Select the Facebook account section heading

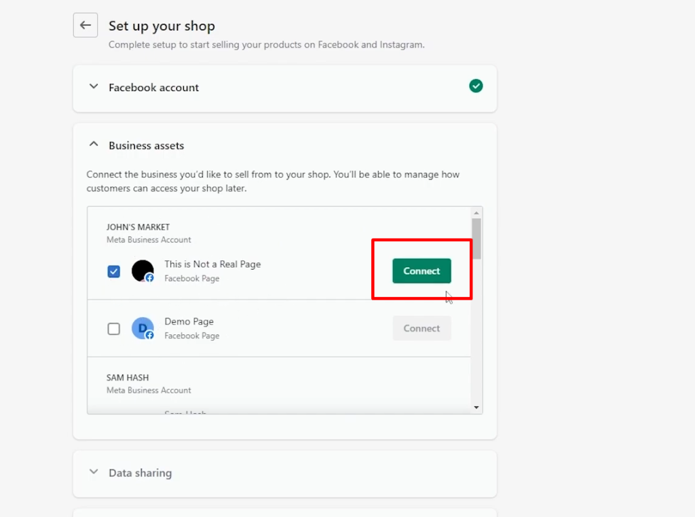[x=153, y=88]
